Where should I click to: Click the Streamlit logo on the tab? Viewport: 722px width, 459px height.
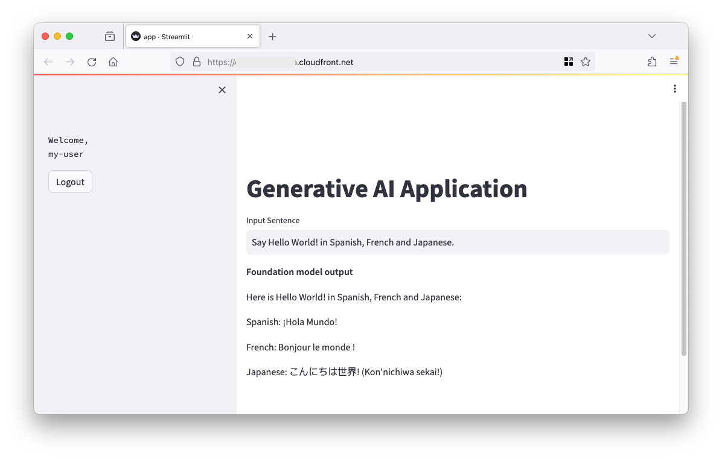(x=136, y=36)
